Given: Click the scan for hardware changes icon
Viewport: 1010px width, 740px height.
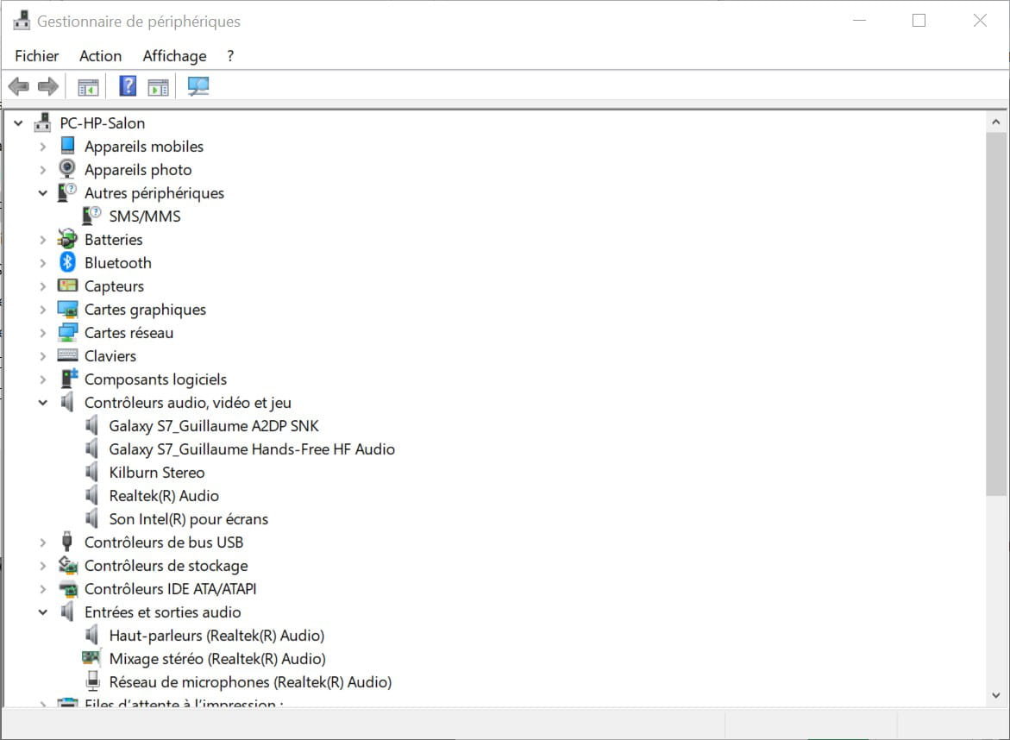Looking at the screenshot, I should 198,86.
